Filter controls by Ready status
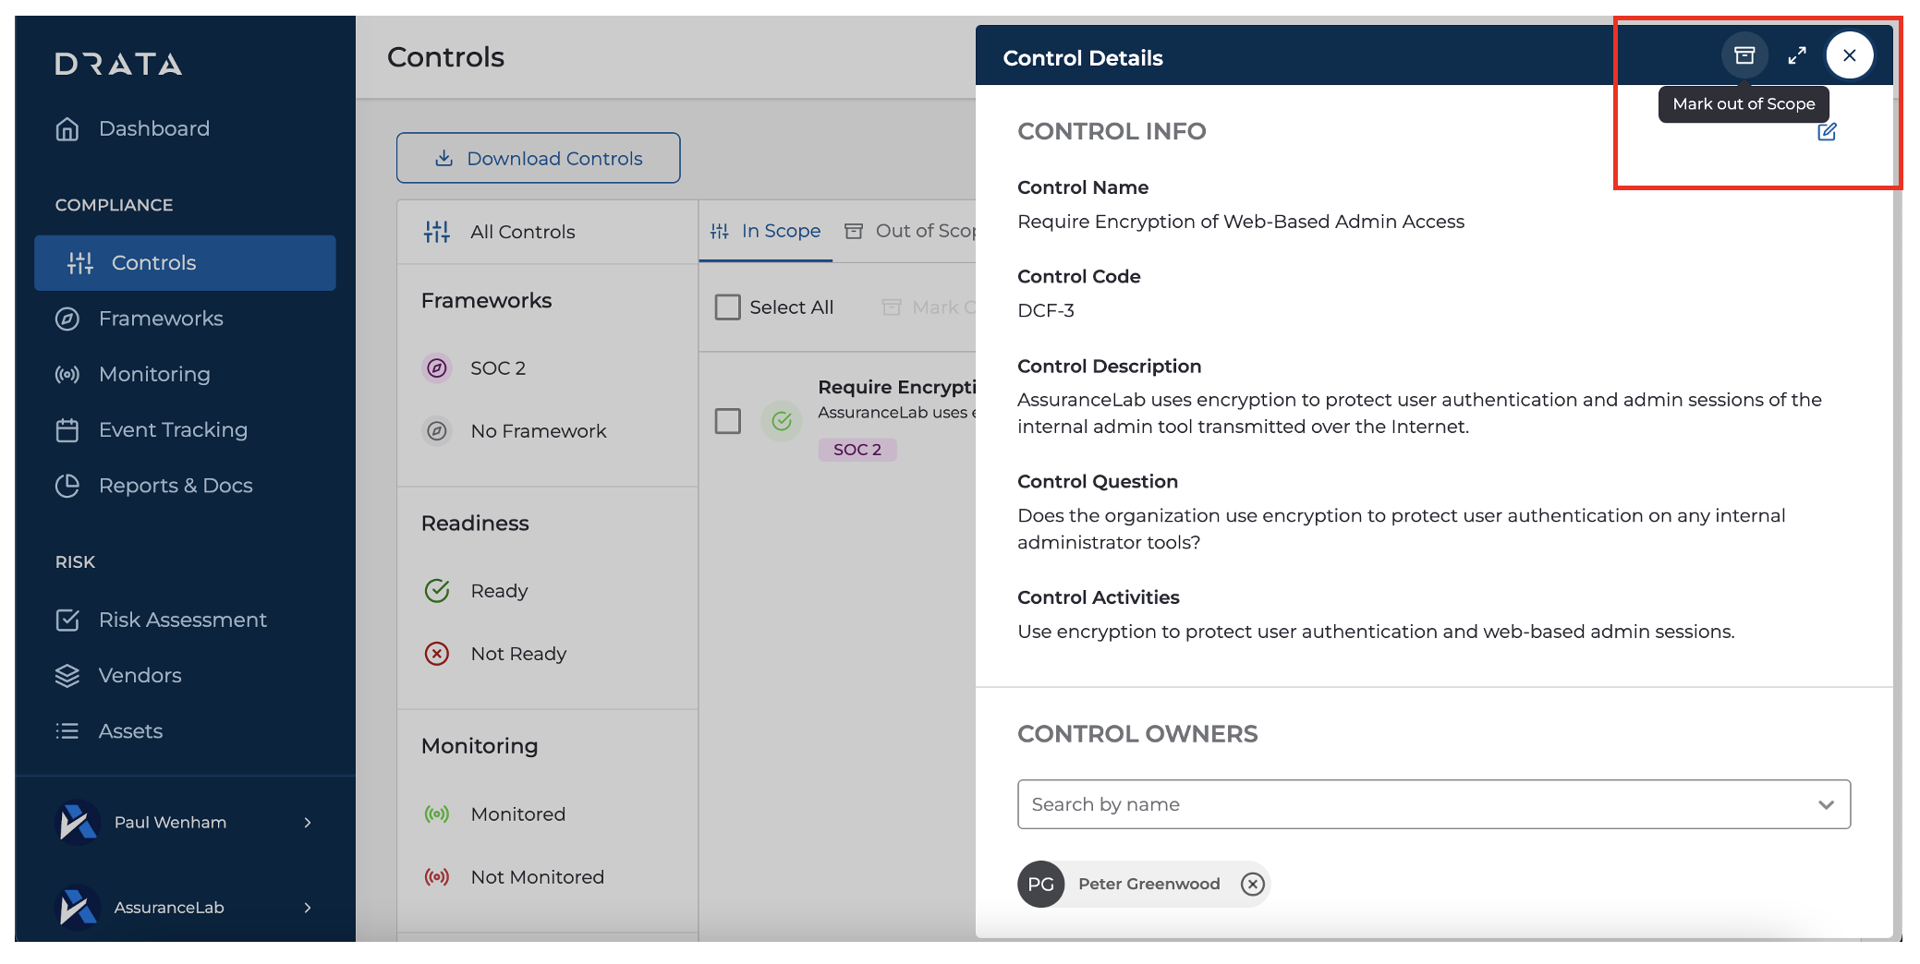This screenshot has height=964, width=1920. [498, 591]
